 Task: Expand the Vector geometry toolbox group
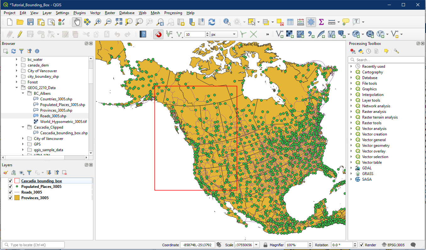click(351, 146)
